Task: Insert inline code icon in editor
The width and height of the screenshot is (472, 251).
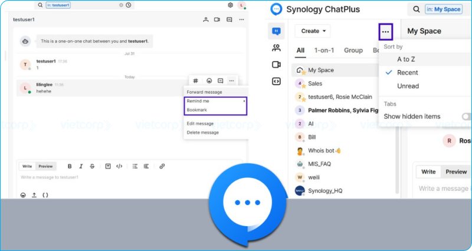Action: tap(119, 166)
